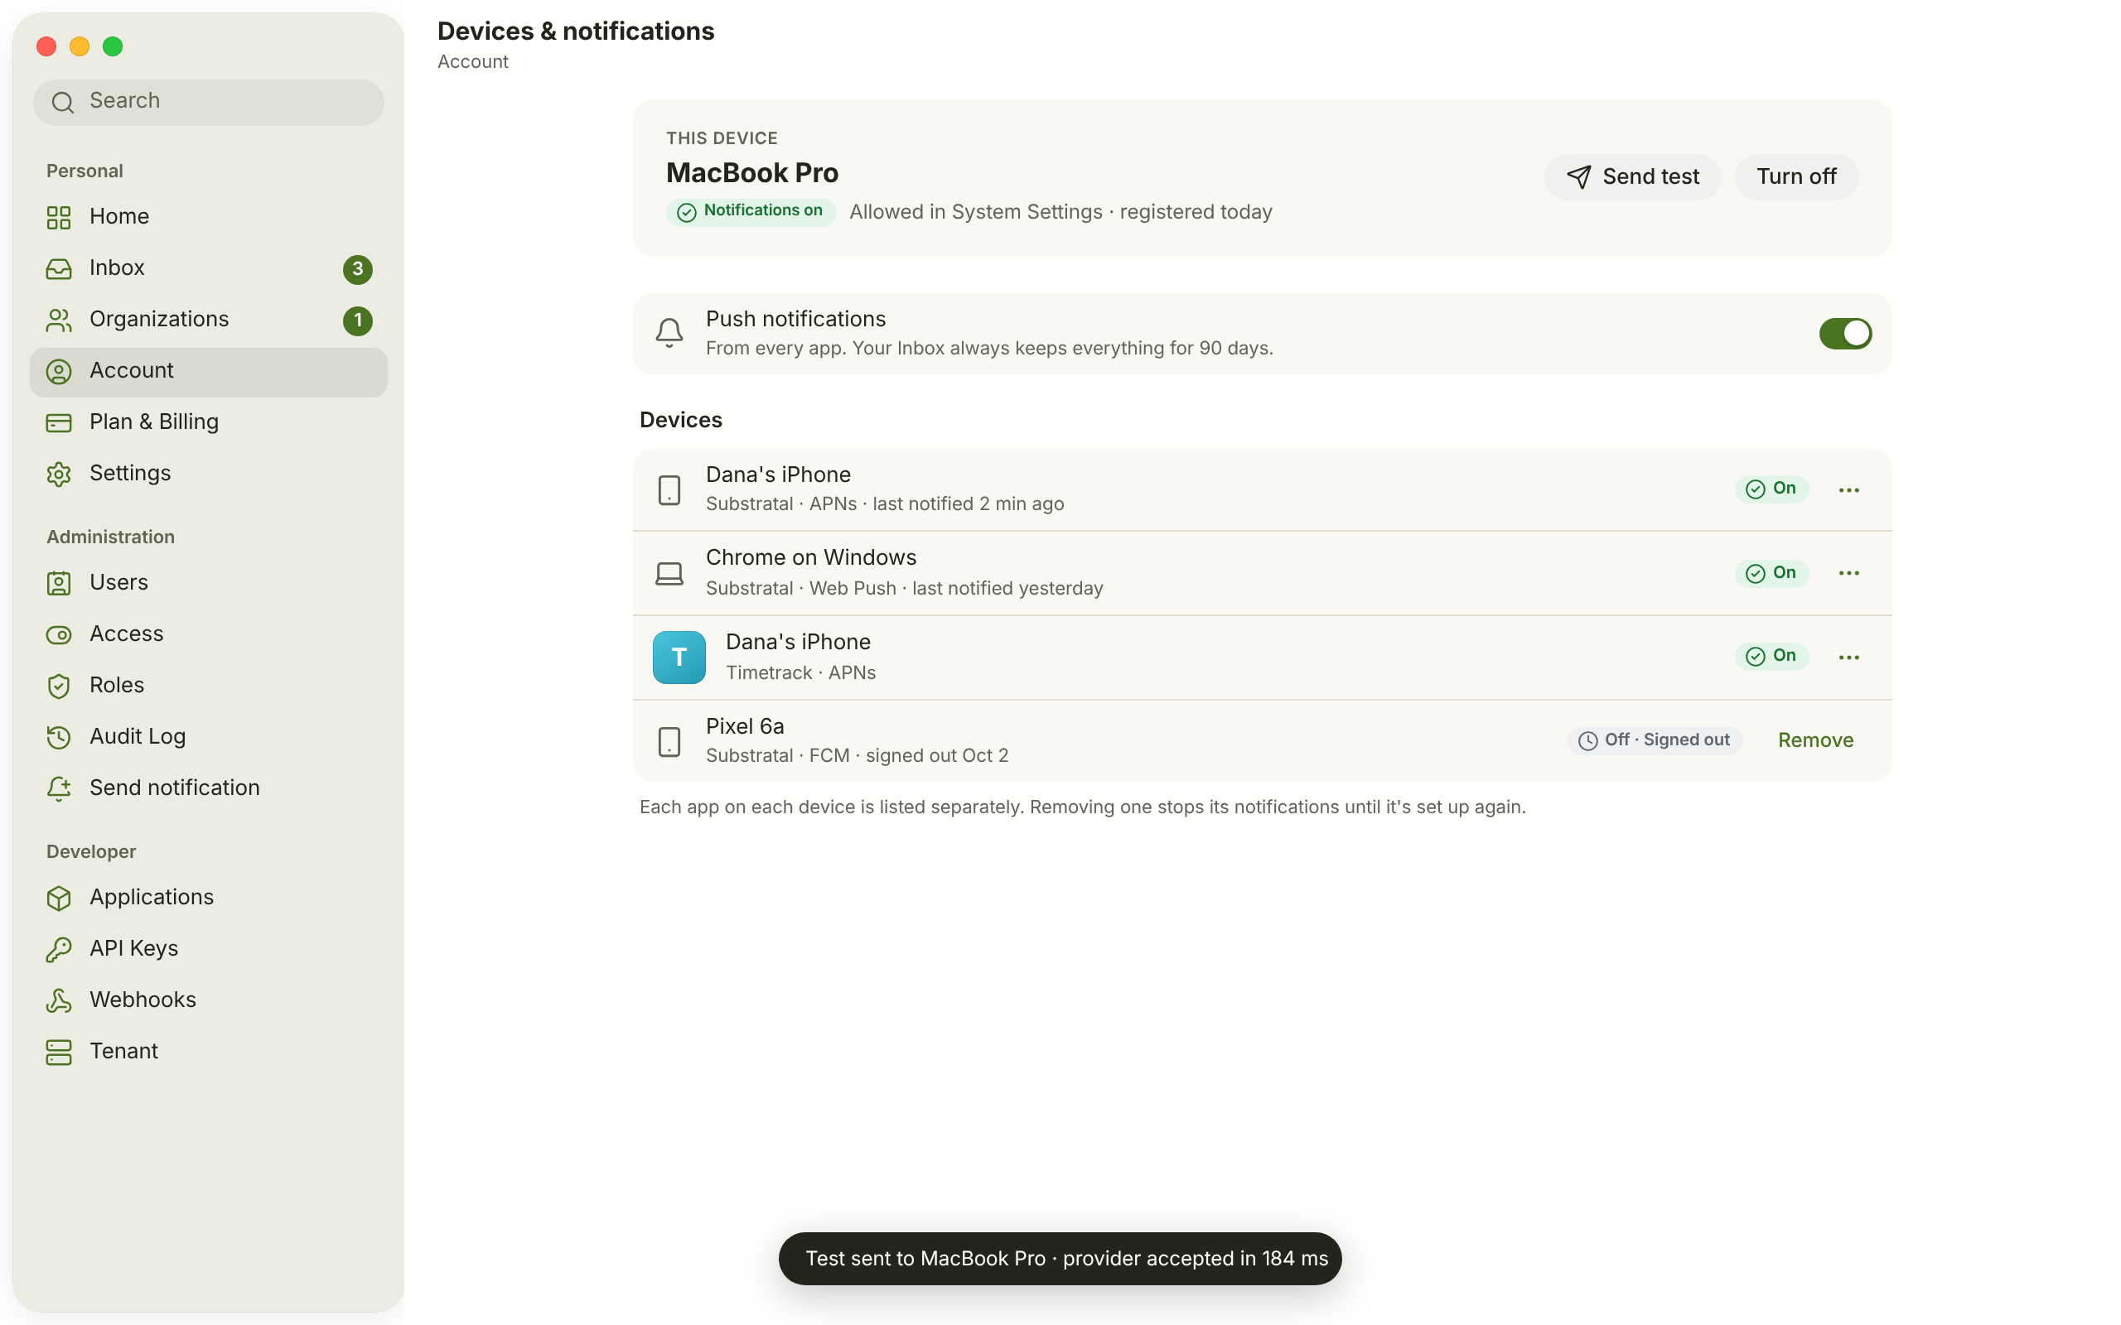The image size is (2121, 1325).
Task: Click the Settings gear icon
Action: click(x=59, y=474)
